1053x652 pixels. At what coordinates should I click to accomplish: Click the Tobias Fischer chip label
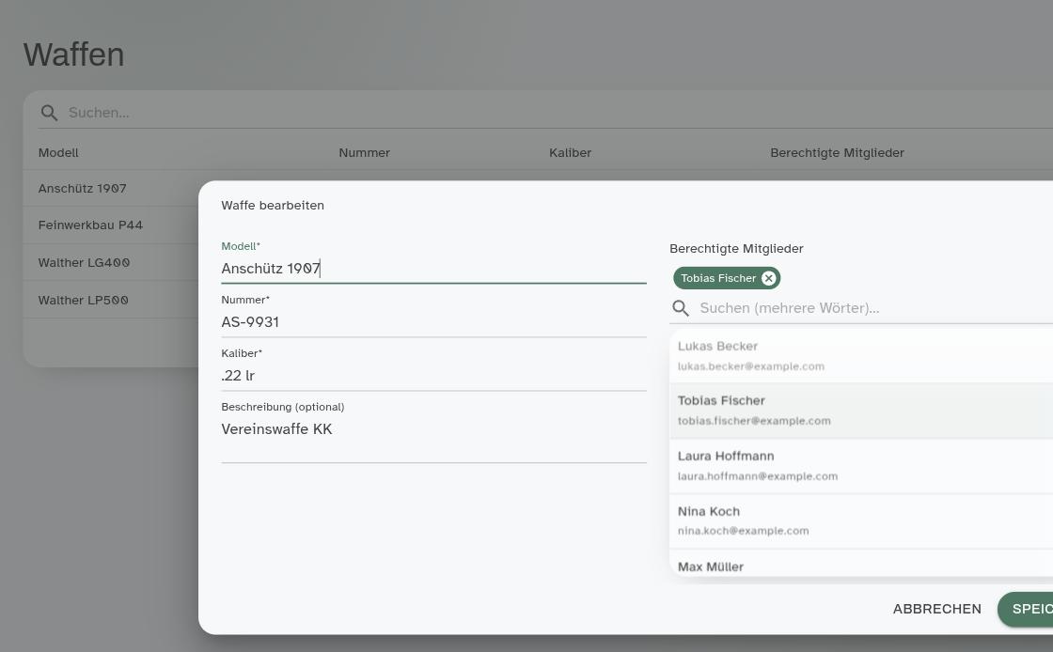(x=718, y=278)
